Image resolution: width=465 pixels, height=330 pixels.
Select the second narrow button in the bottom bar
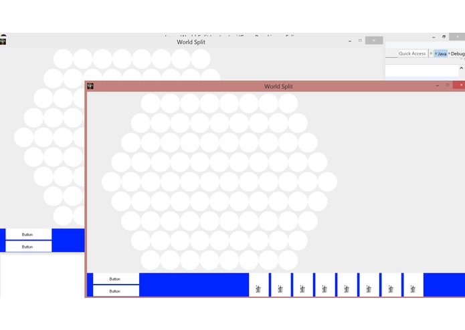[x=281, y=285]
